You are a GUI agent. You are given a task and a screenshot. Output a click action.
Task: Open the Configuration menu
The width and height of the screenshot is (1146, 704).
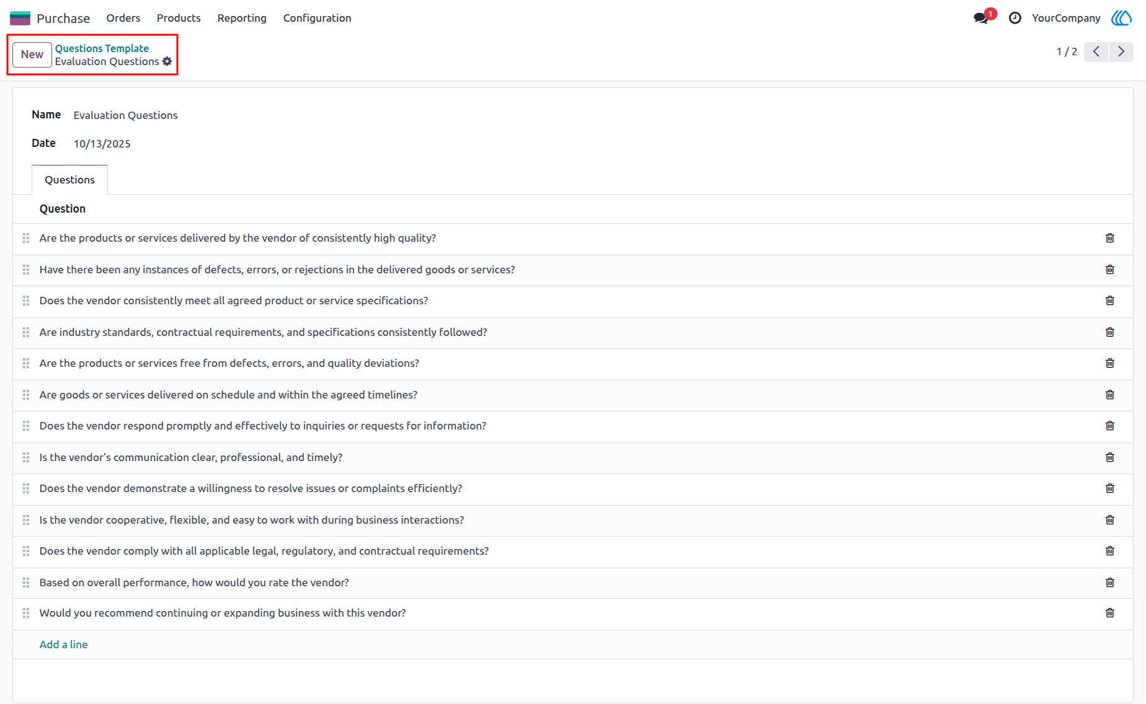point(317,18)
